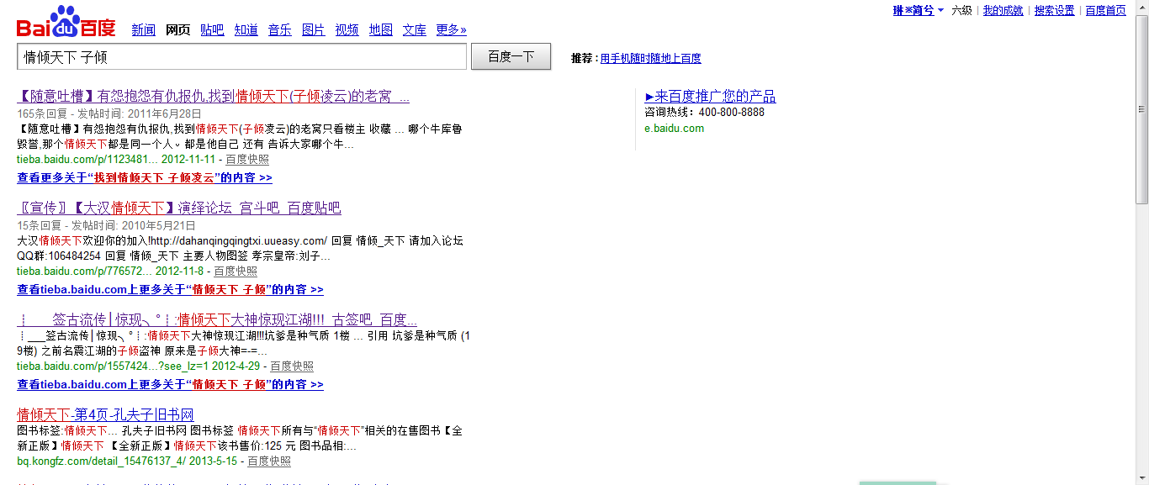Click the Baidu logo
The image size is (1149, 485).
click(x=66, y=22)
